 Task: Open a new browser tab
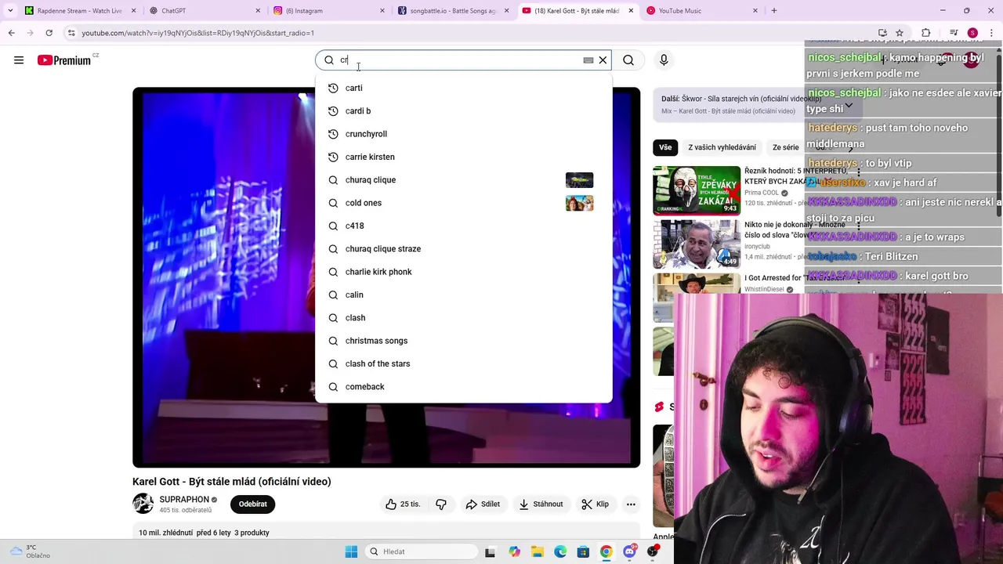(x=774, y=11)
